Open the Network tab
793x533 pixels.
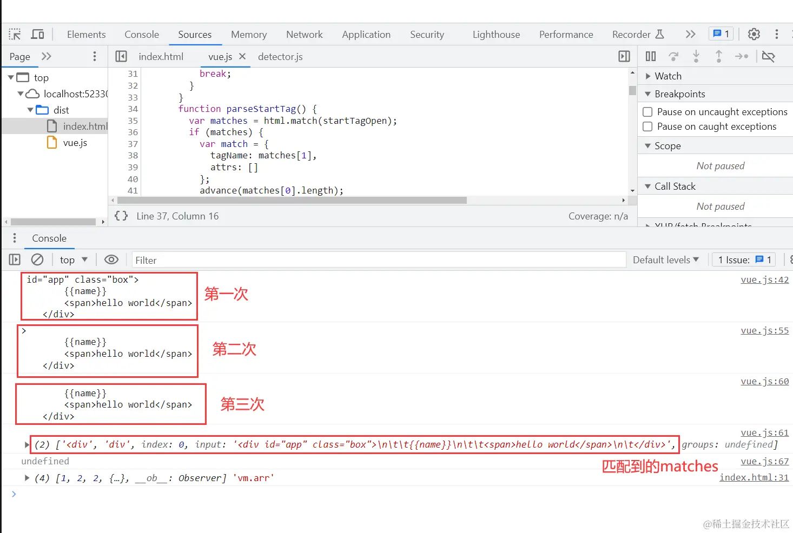(x=305, y=34)
